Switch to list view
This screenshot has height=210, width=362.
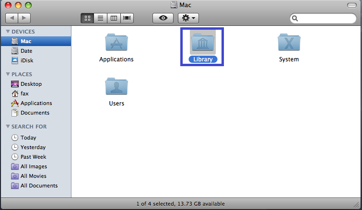[100, 18]
